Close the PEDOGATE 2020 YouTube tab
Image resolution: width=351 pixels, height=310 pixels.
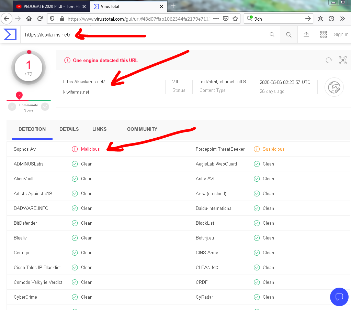[84, 7]
